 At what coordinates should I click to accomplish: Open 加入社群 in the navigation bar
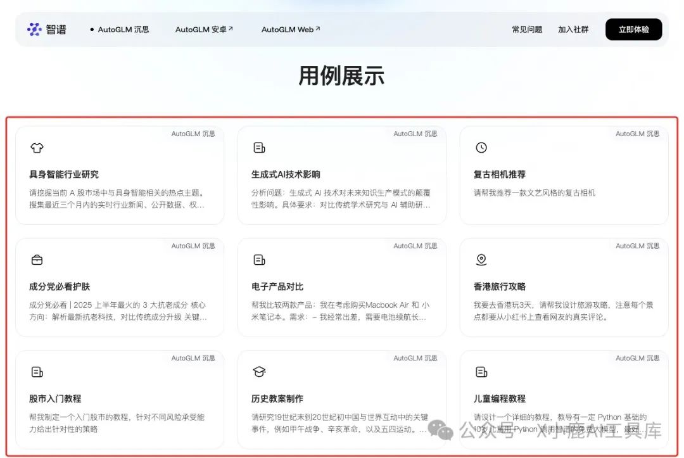coord(573,30)
